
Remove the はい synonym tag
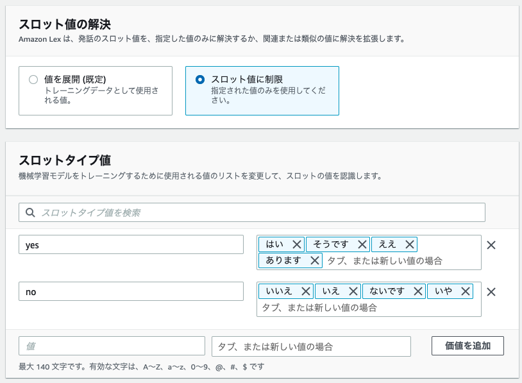(297, 245)
